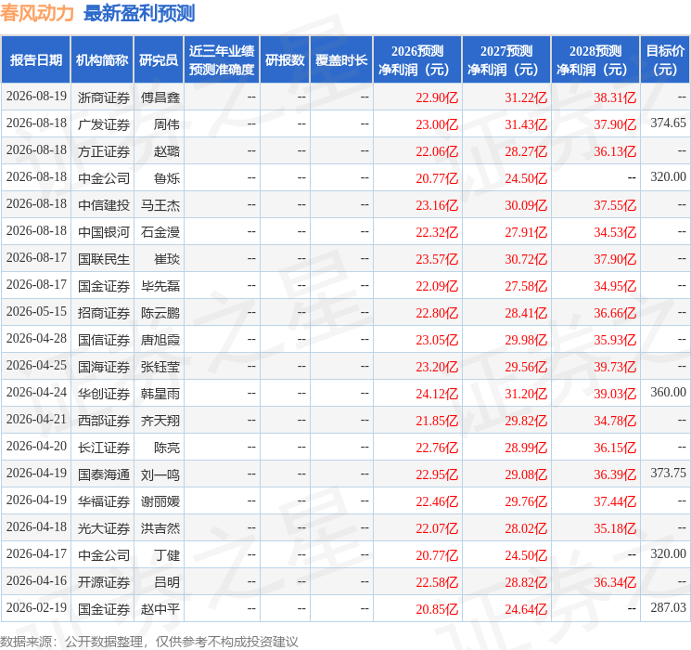This screenshot has height=650, width=691.
Task: Select the 中国银河 institution cell
Action: pyautogui.click(x=104, y=232)
